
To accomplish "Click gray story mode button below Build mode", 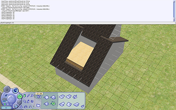I will pos(19,102).
